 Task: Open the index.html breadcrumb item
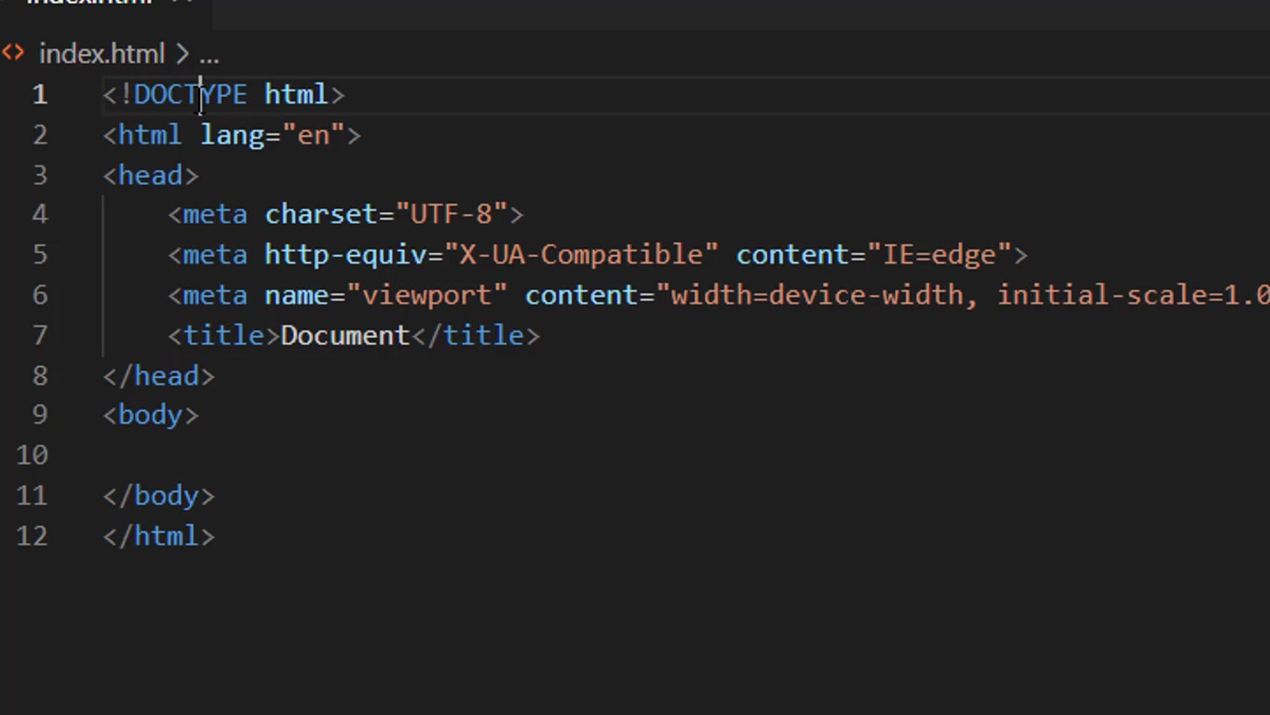[101, 54]
